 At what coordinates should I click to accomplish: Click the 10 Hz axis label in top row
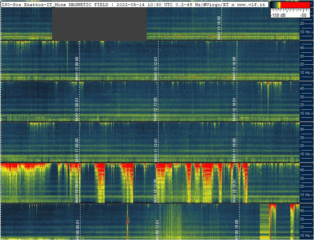[305, 32]
